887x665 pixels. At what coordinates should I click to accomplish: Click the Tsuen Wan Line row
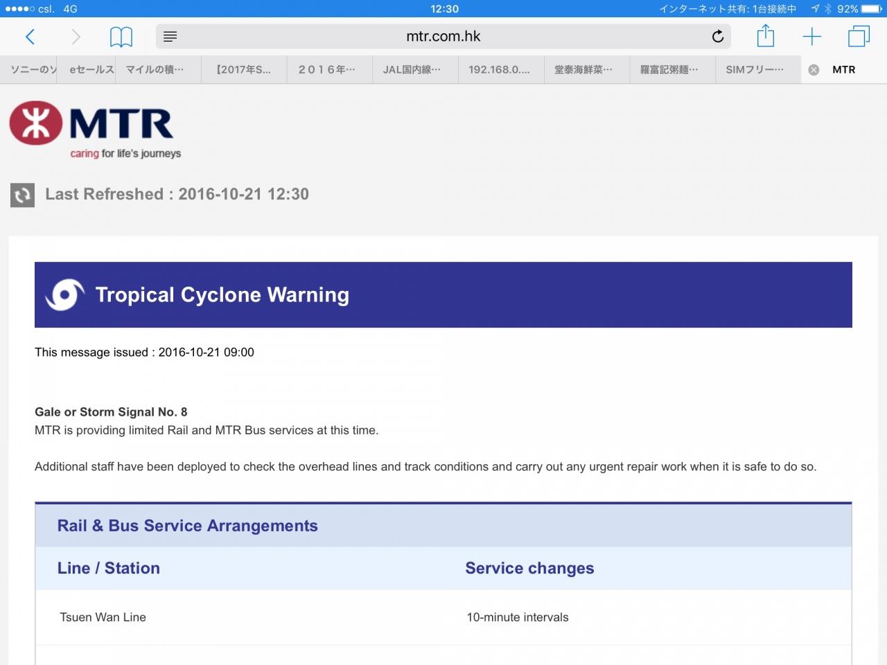click(x=443, y=617)
